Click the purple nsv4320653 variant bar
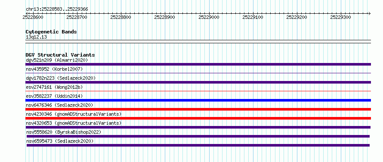The image size is (383, 162). (198, 127)
